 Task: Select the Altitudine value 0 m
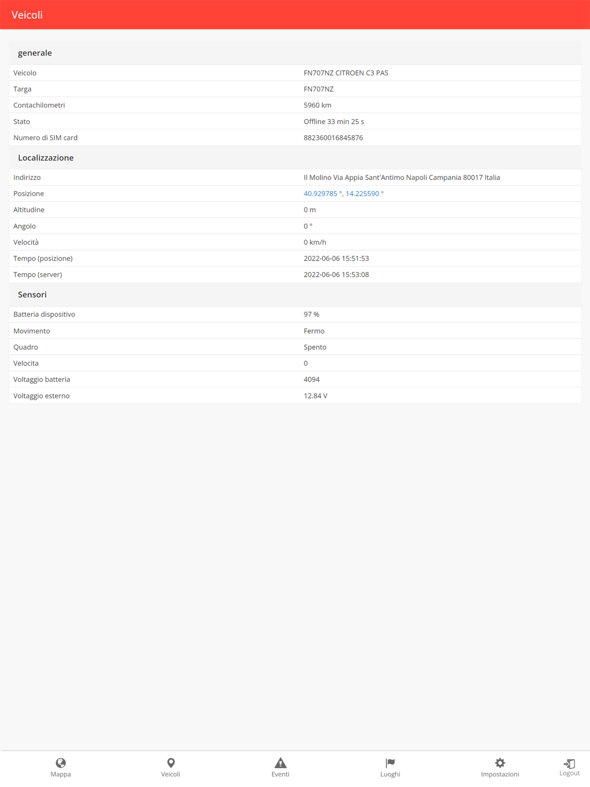(310, 210)
